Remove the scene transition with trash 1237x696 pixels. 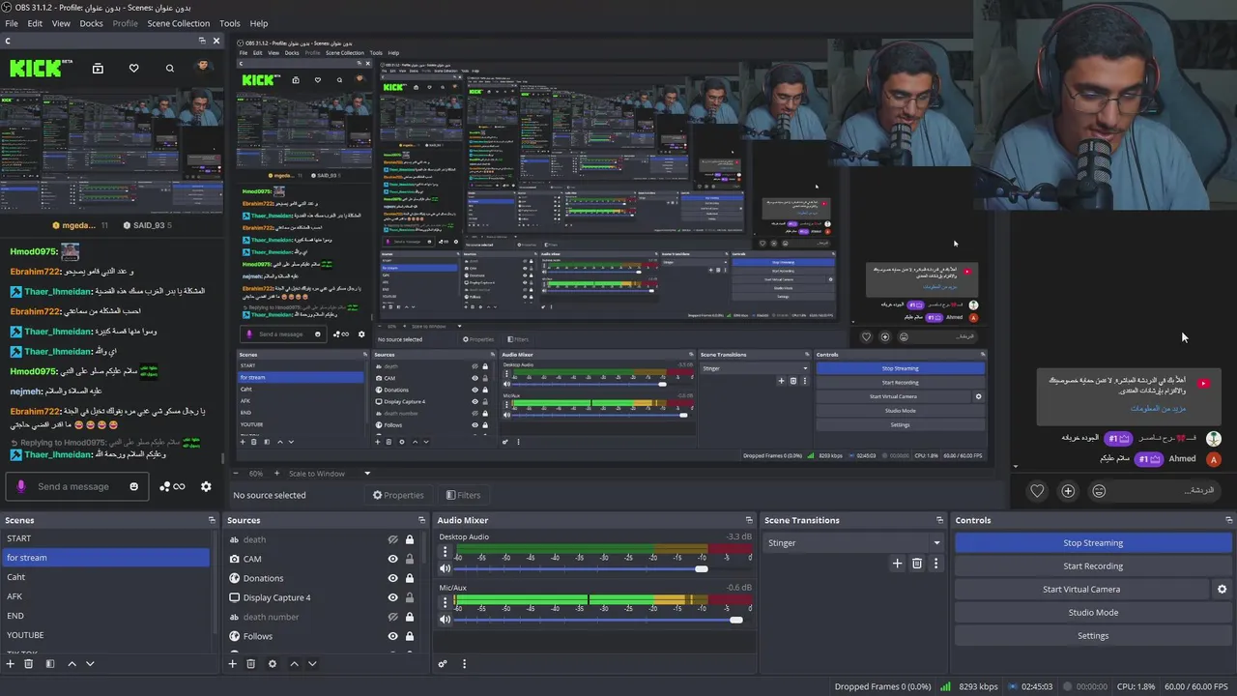(x=917, y=564)
